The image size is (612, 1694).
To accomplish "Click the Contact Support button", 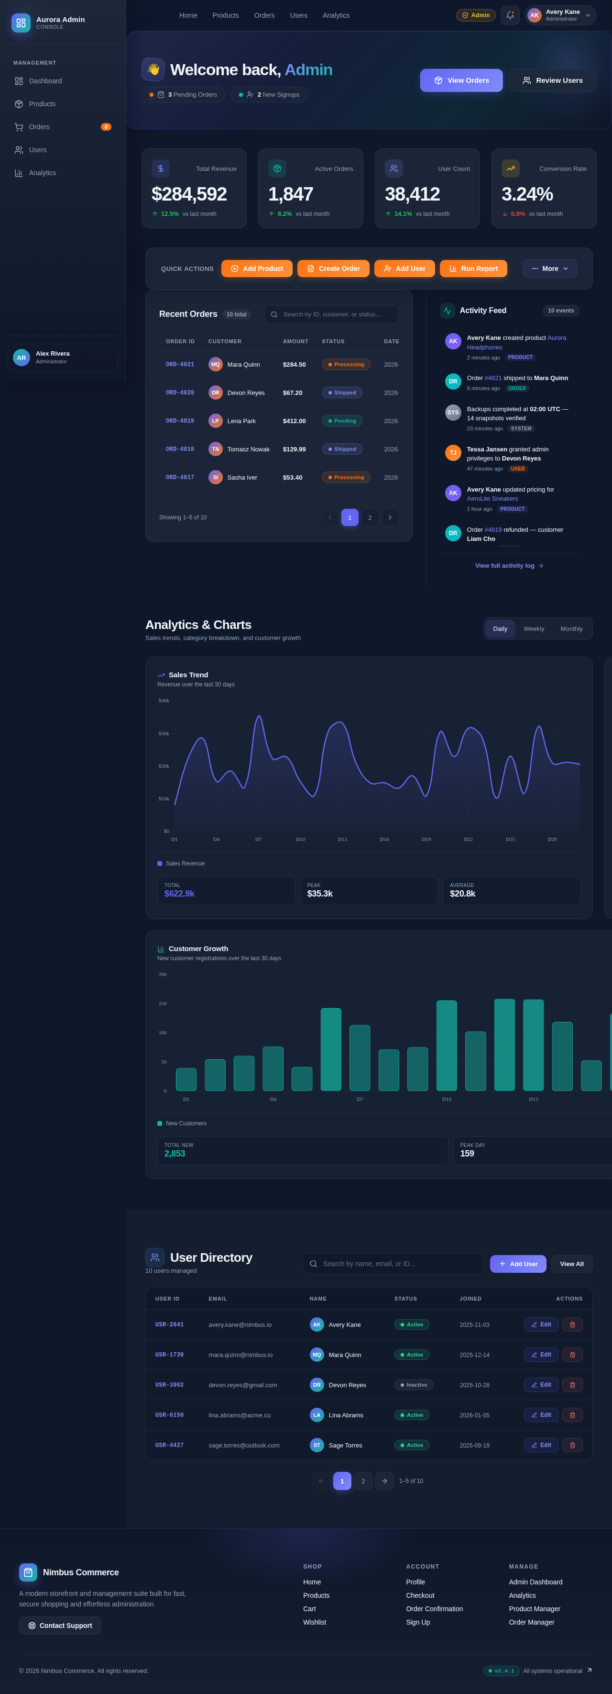I will pos(60,1625).
